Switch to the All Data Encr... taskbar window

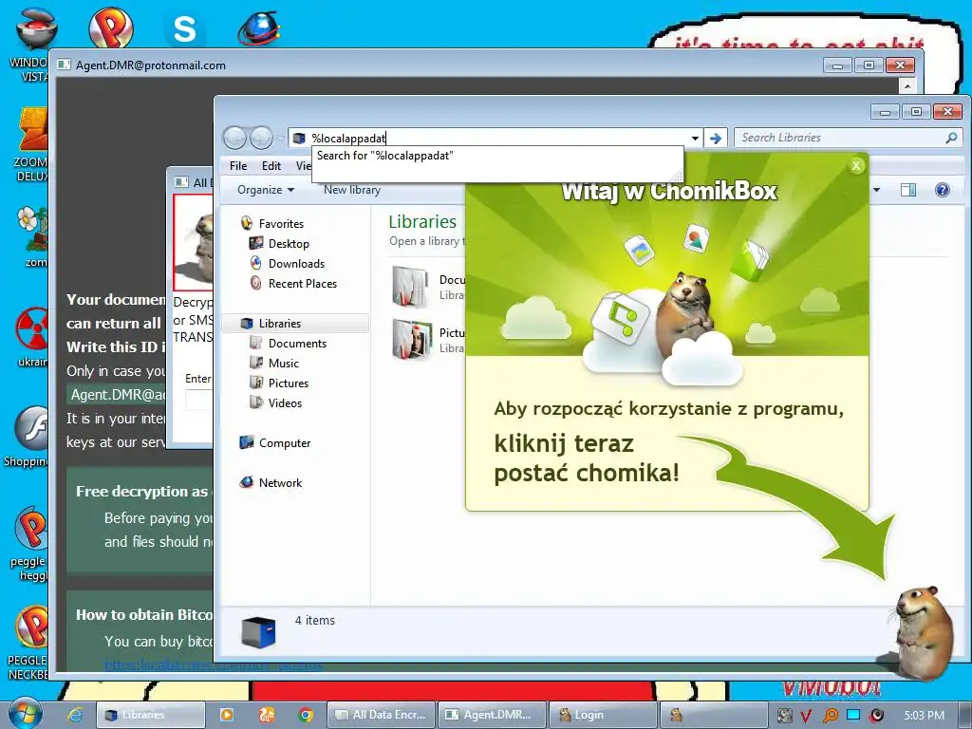(381, 715)
